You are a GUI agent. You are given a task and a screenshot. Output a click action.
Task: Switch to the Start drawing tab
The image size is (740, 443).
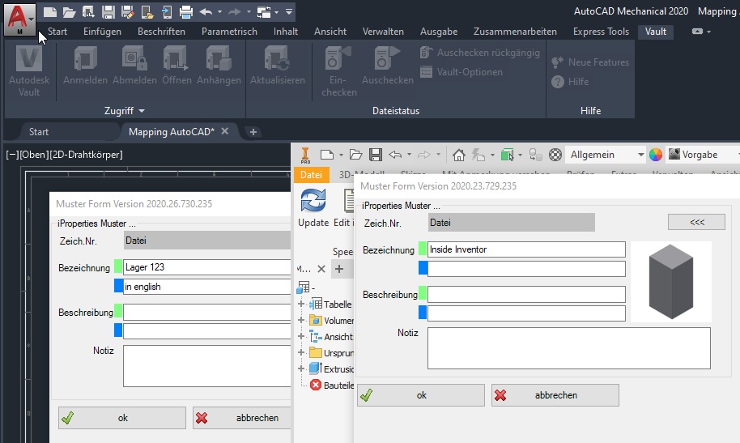tap(39, 131)
